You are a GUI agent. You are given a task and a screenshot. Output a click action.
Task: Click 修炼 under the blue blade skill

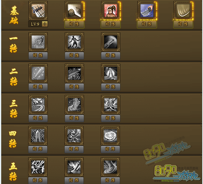(x=147, y=25)
